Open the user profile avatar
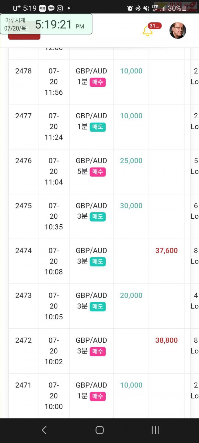The height and width of the screenshot is (443, 199). pos(178,31)
